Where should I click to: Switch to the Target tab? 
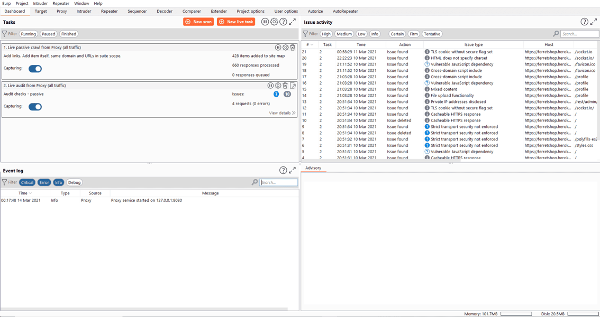41,11
